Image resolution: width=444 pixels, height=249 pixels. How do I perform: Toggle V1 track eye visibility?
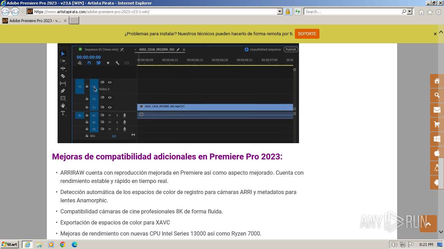pyautogui.click(x=110, y=107)
